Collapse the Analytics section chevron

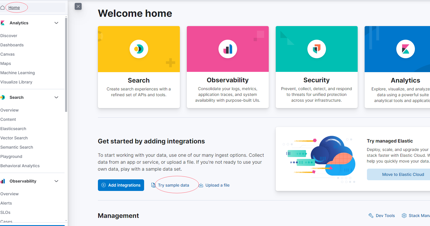coord(56,23)
